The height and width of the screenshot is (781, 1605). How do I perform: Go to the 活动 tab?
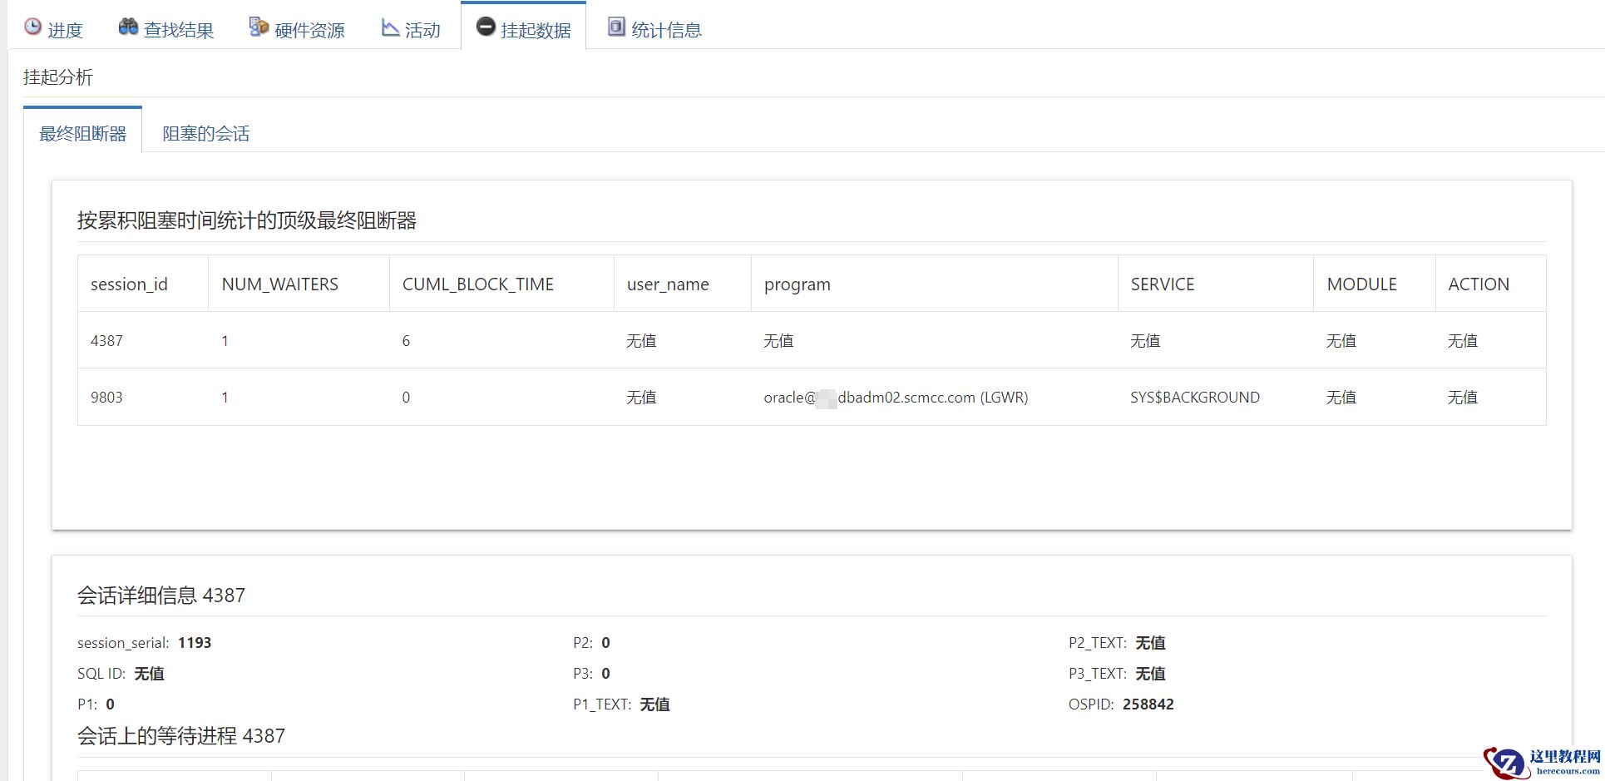click(411, 27)
